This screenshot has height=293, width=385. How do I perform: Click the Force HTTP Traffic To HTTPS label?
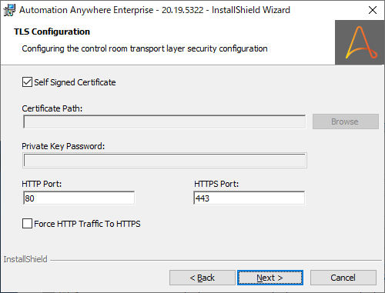pyautogui.click(x=87, y=224)
